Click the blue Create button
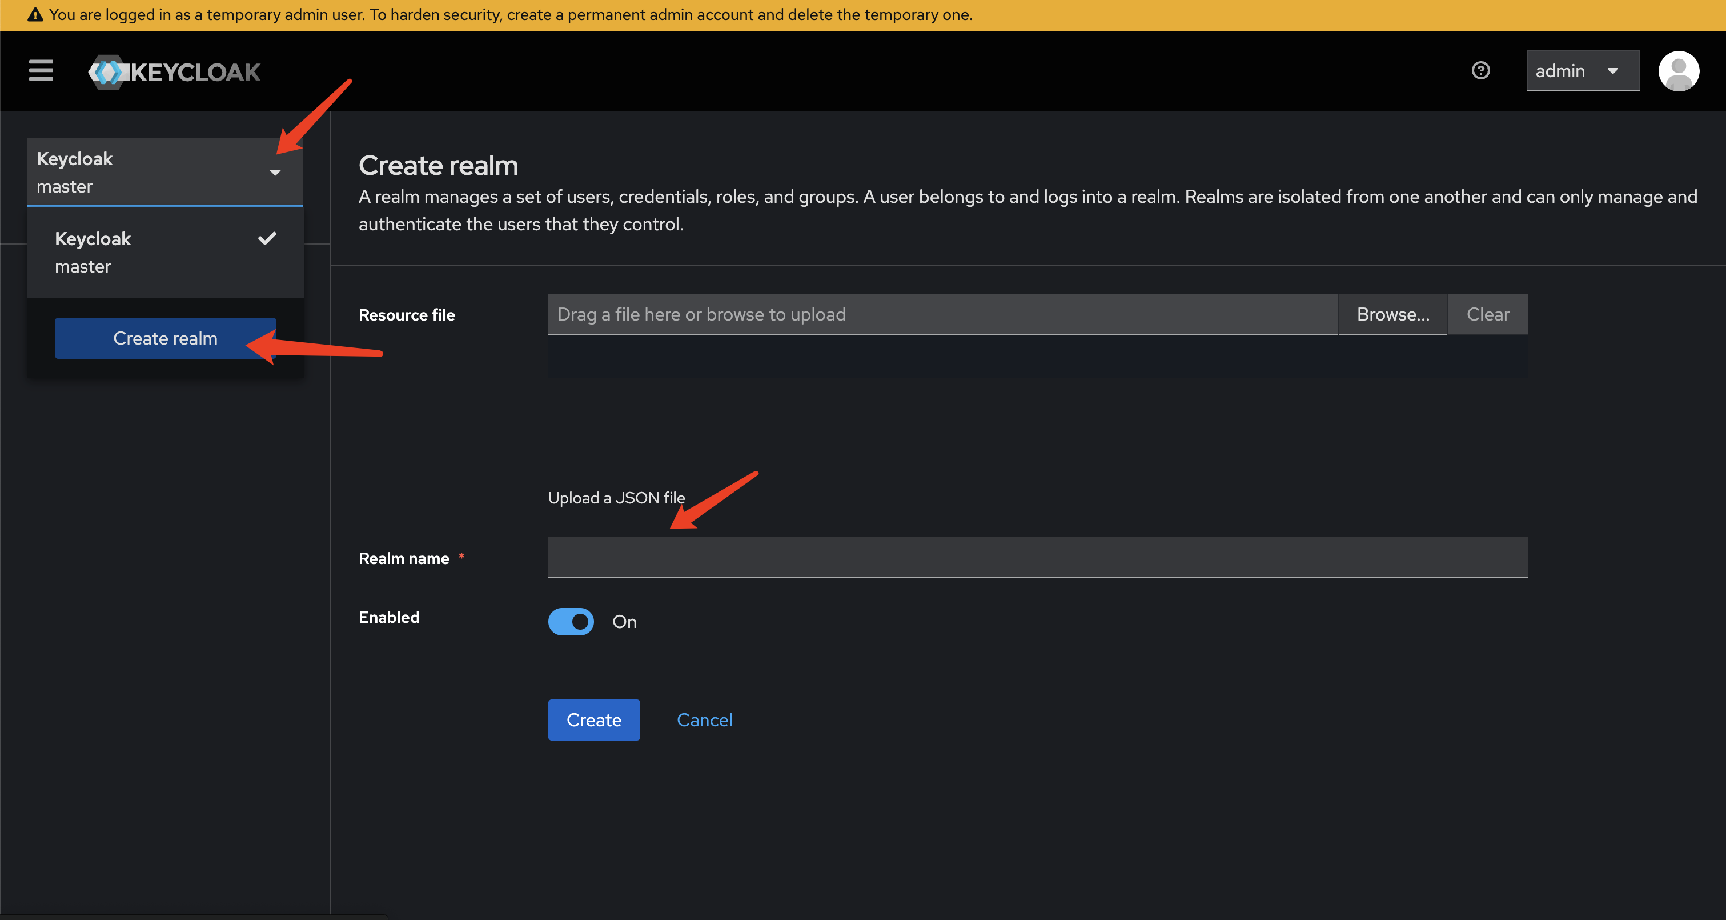The height and width of the screenshot is (920, 1726). (x=593, y=720)
